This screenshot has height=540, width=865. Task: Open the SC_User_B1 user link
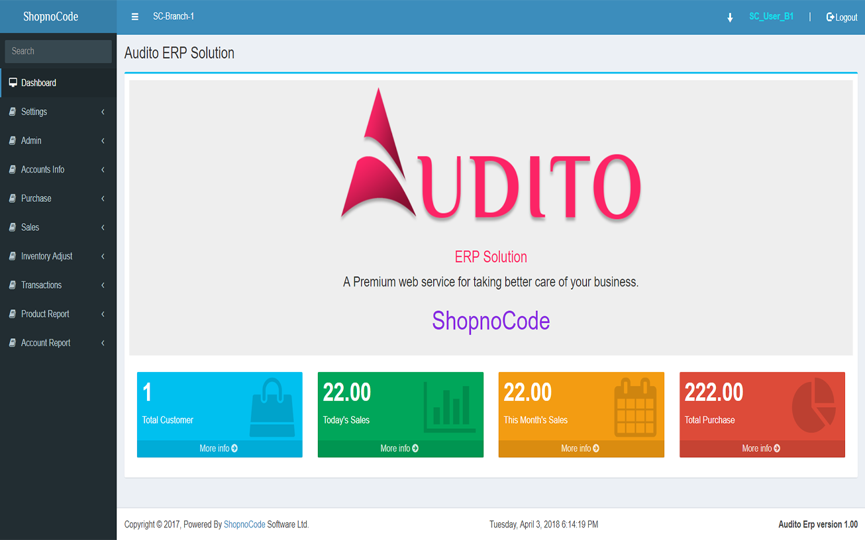pyautogui.click(x=771, y=17)
